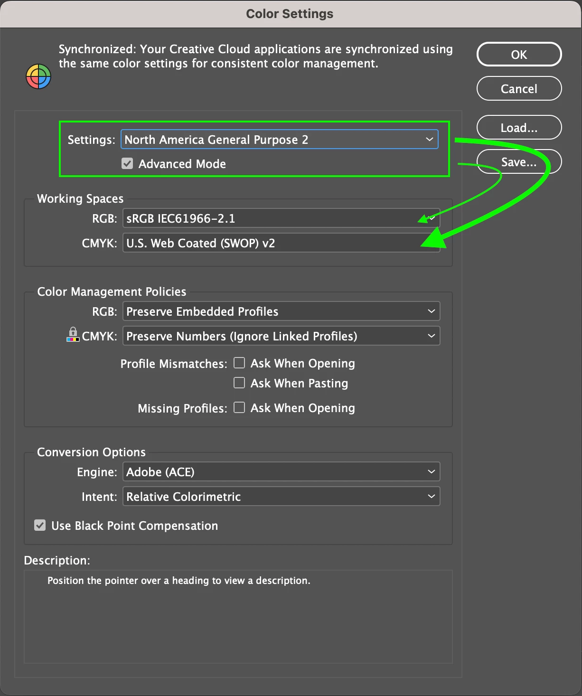Enable Missing Profiles Ask When Opening
The image size is (582, 696).
click(239, 407)
